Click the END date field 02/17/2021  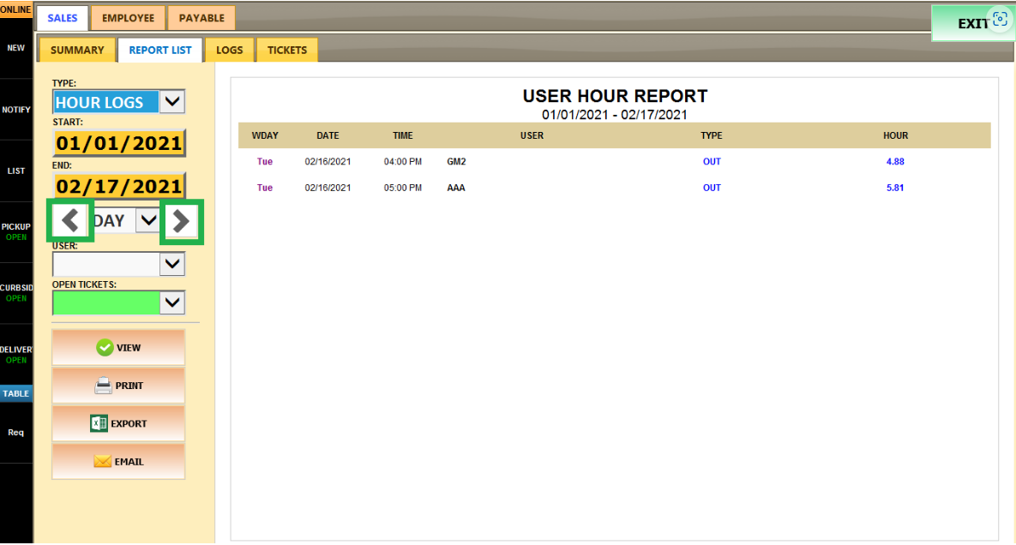point(119,187)
